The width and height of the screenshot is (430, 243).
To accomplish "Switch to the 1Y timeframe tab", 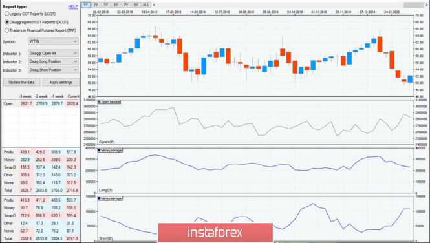I will [85, 5].
